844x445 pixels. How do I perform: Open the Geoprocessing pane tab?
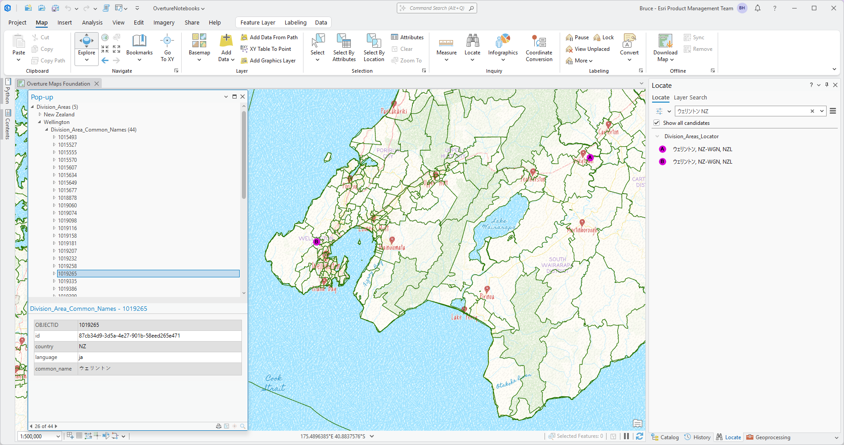[768, 437]
